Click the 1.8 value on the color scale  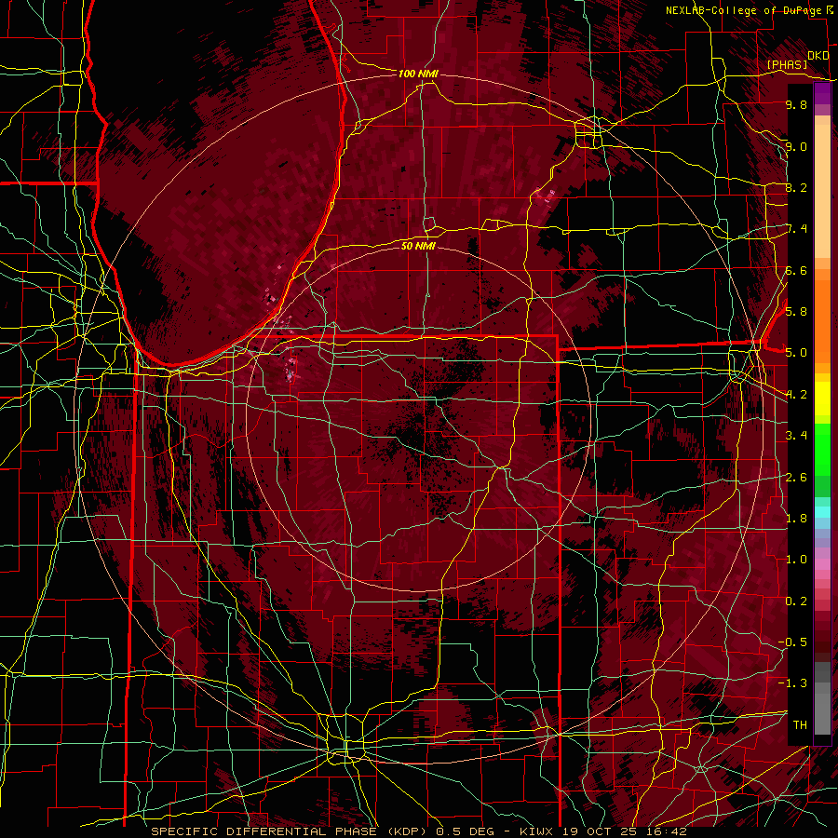(796, 519)
